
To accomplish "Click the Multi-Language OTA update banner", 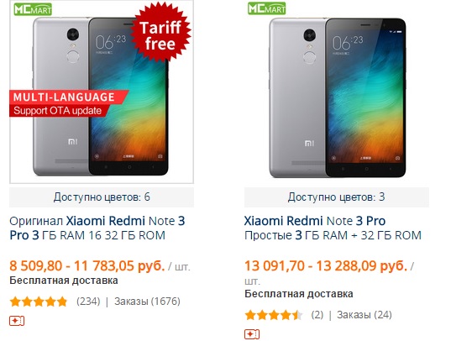I will point(69,103).
